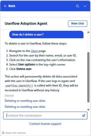Open the Users page link
The width and height of the screenshot is (91, 136).
[x=34, y=51]
